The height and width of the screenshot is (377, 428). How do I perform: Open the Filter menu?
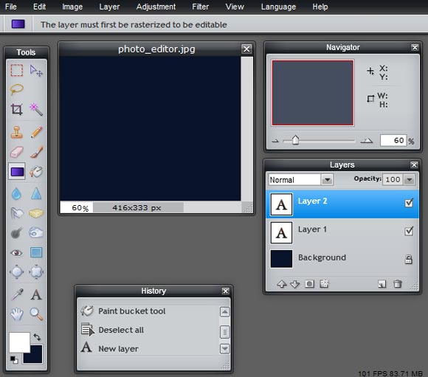[200, 7]
